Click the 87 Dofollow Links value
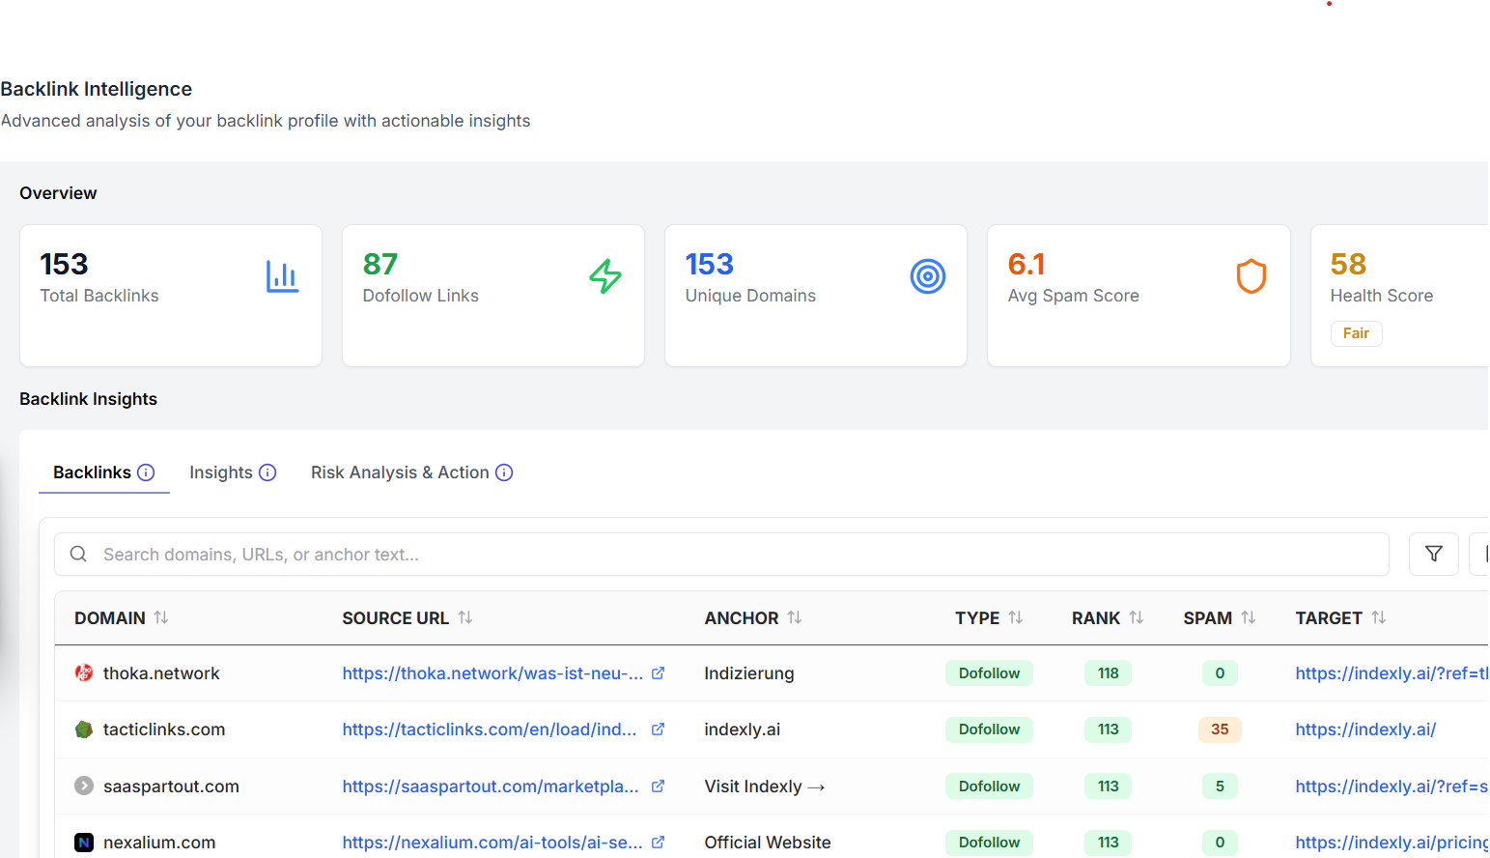Viewport: 1490px width, 858px height. (380, 264)
